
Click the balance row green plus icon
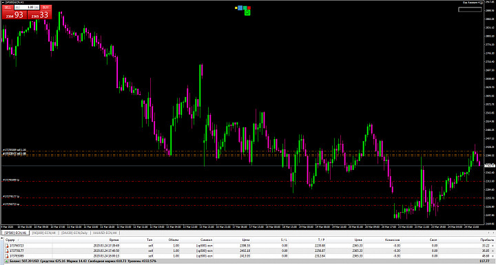click(7, 261)
